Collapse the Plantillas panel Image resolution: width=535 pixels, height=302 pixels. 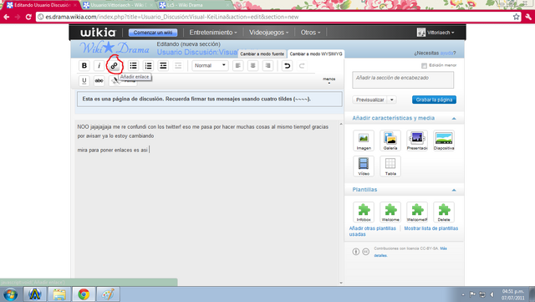[454, 190]
